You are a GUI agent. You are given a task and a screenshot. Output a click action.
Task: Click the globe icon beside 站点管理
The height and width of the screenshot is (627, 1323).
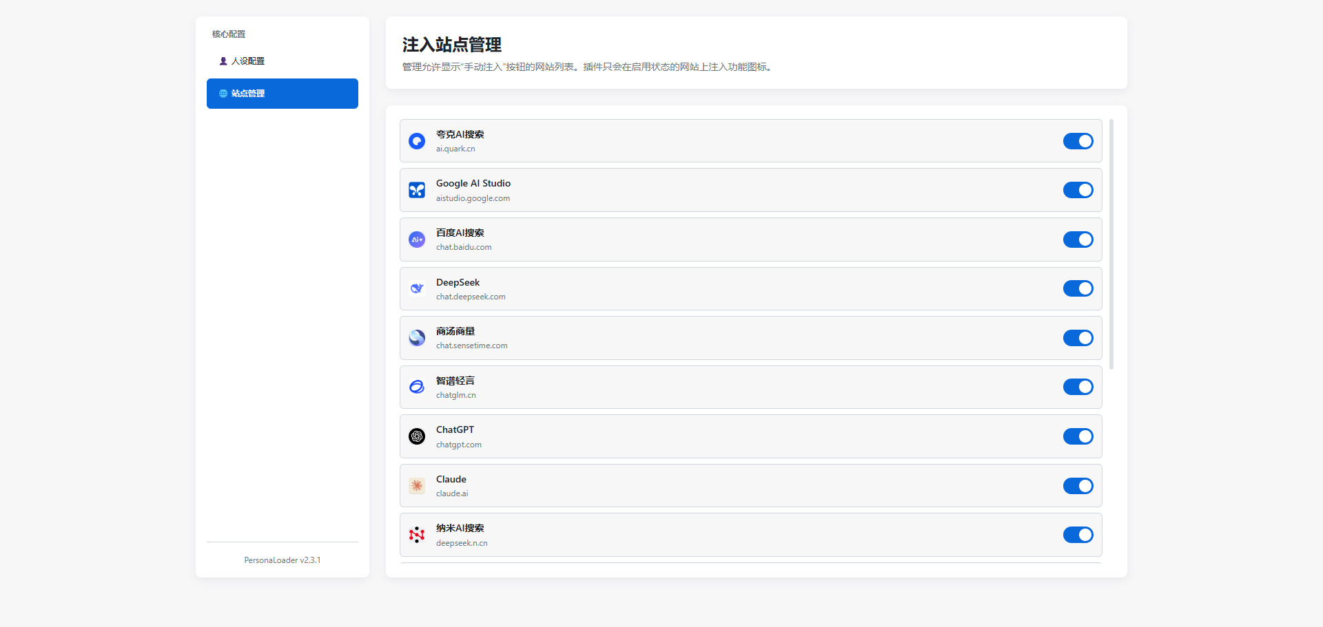click(223, 94)
